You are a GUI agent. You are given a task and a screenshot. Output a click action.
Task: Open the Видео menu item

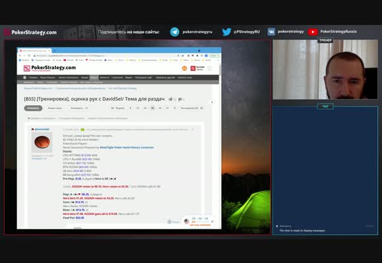click(x=128, y=78)
